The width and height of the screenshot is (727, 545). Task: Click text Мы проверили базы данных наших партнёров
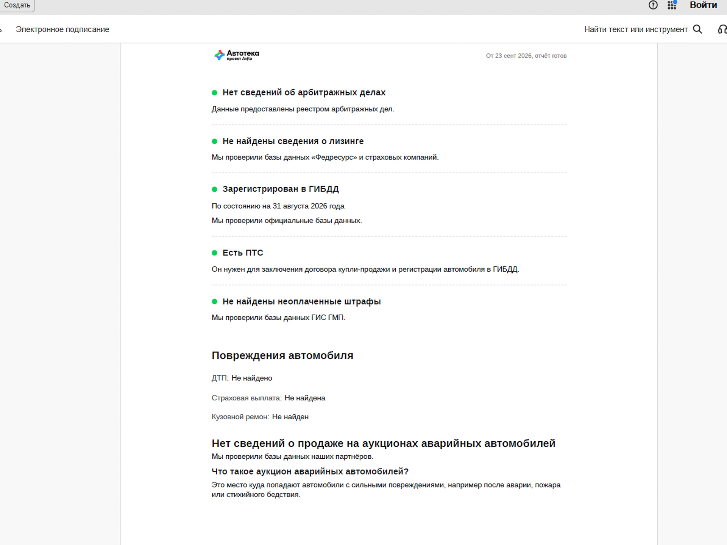click(293, 456)
